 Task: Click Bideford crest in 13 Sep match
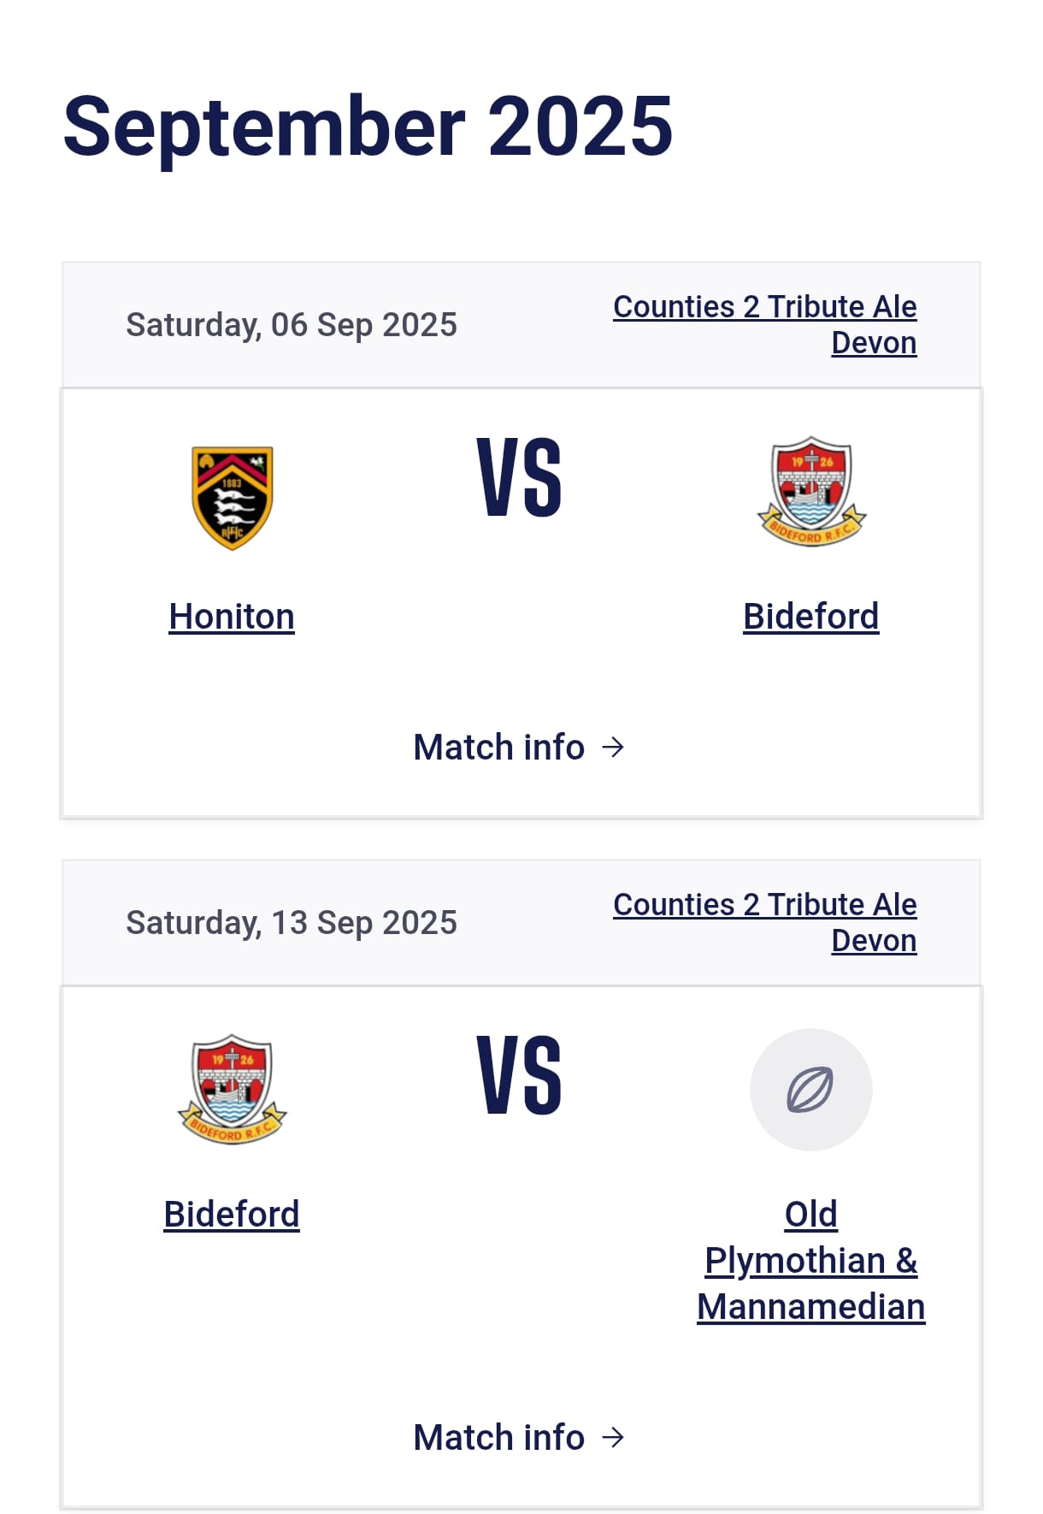(232, 1090)
